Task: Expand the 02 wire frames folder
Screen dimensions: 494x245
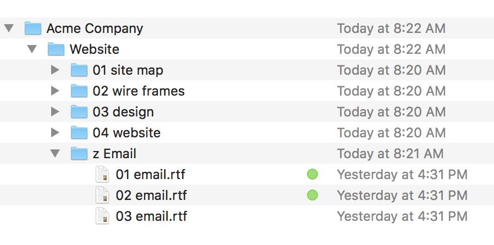Action: click(x=55, y=91)
